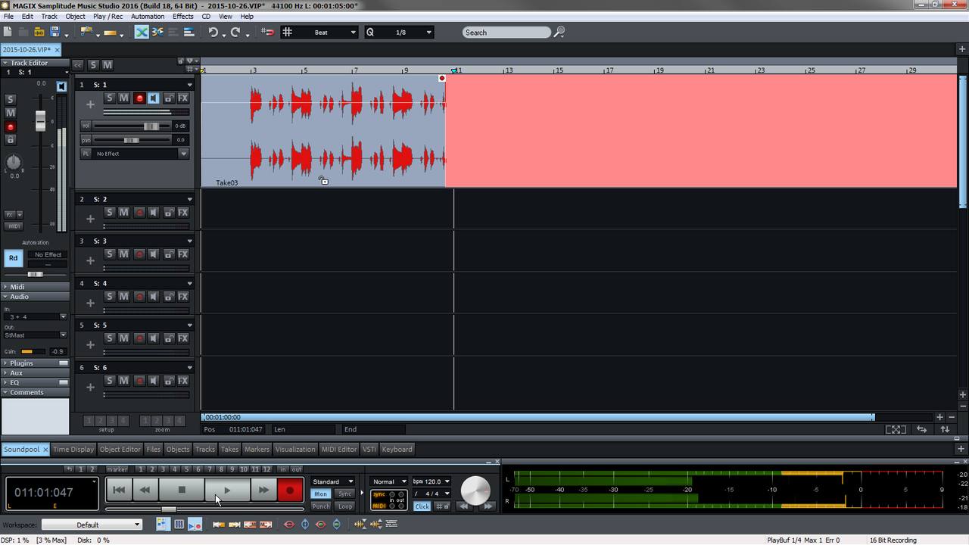
Task: Click the Record button in transport
Action: click(x=290, y=490)
